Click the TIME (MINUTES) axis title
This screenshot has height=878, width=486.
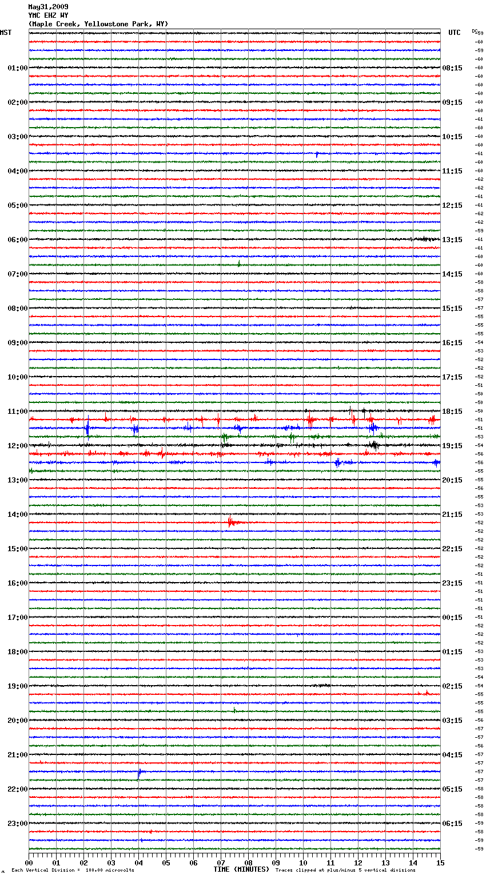[241, 869]
